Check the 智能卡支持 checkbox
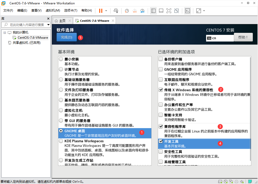This screenshot has height=184, width=258. point(161,115)
